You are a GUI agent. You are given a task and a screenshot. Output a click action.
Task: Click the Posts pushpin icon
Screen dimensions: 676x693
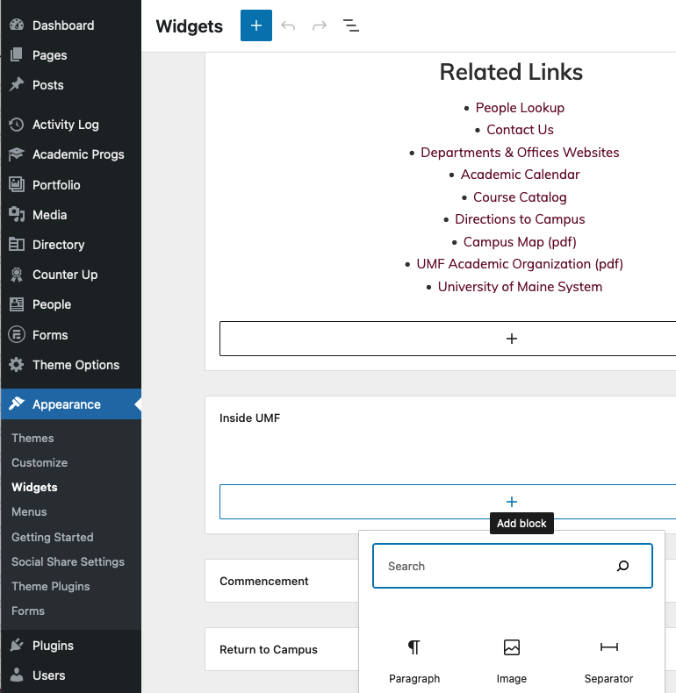(17, 84)
